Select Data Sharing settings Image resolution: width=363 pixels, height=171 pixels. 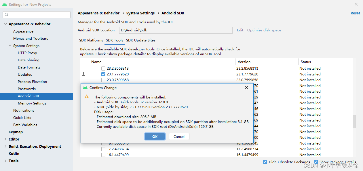point(28,60)
